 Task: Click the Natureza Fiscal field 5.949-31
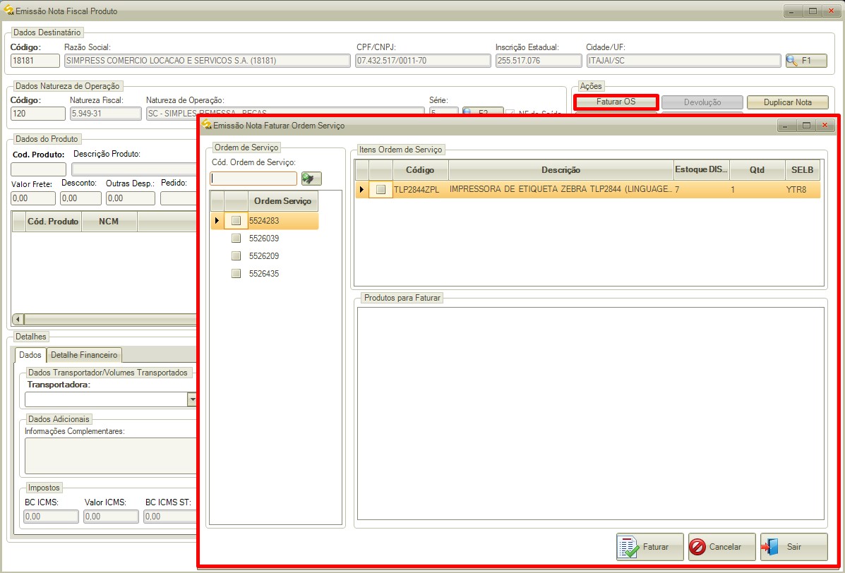coord(106,114)
